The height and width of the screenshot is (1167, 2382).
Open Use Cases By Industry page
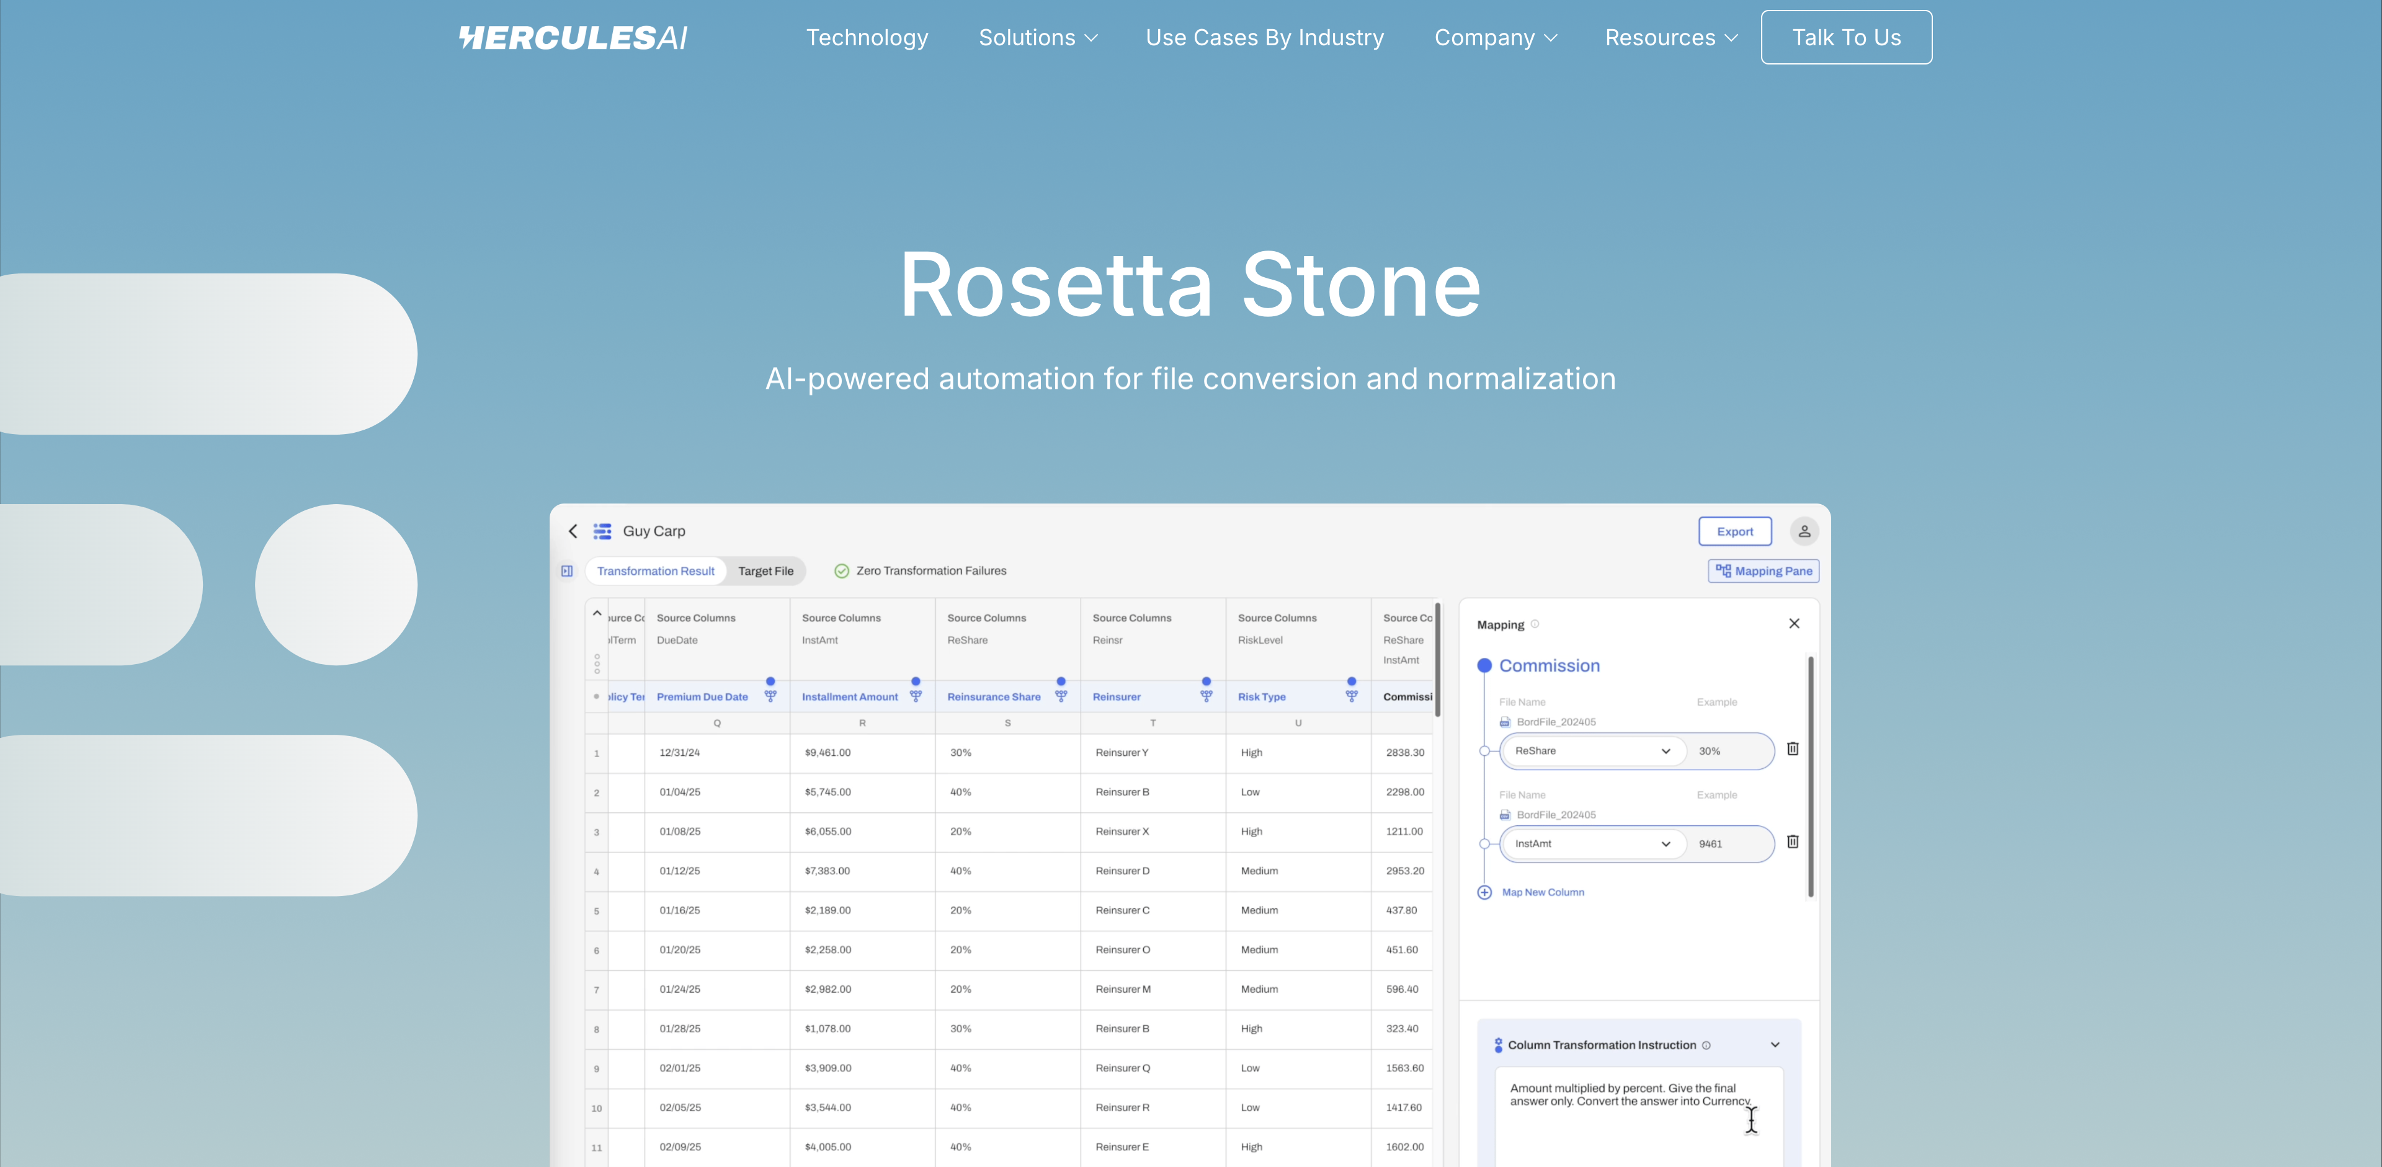point(1264,38)
